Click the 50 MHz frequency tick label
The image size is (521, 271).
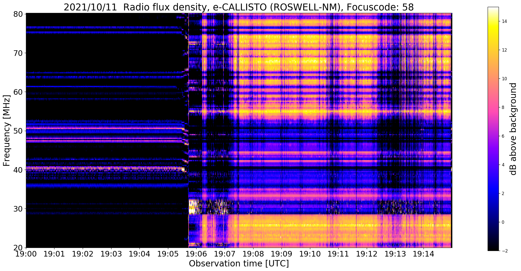coord(18,131)
